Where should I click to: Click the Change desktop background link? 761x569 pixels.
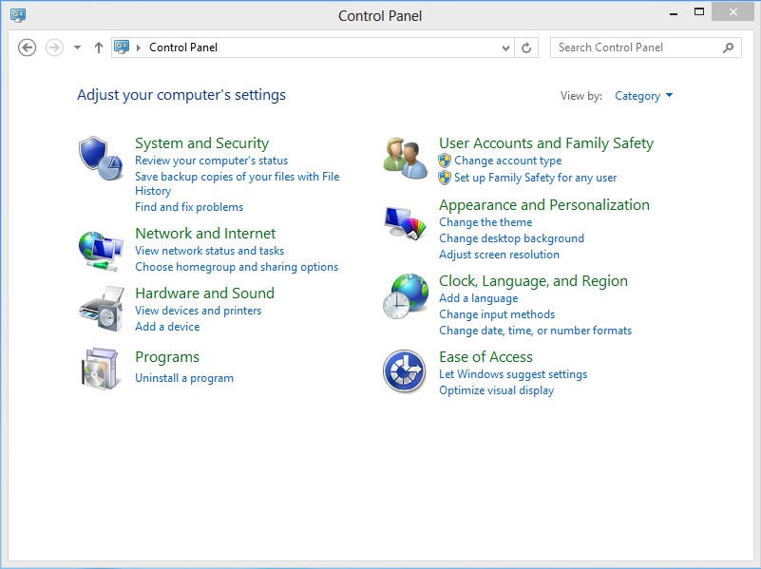coord(511,238)
